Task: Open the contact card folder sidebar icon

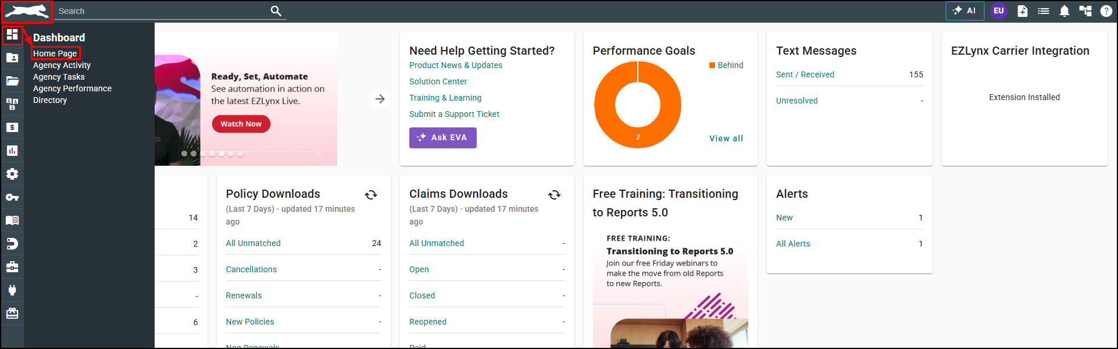Action: click(12, 58)
